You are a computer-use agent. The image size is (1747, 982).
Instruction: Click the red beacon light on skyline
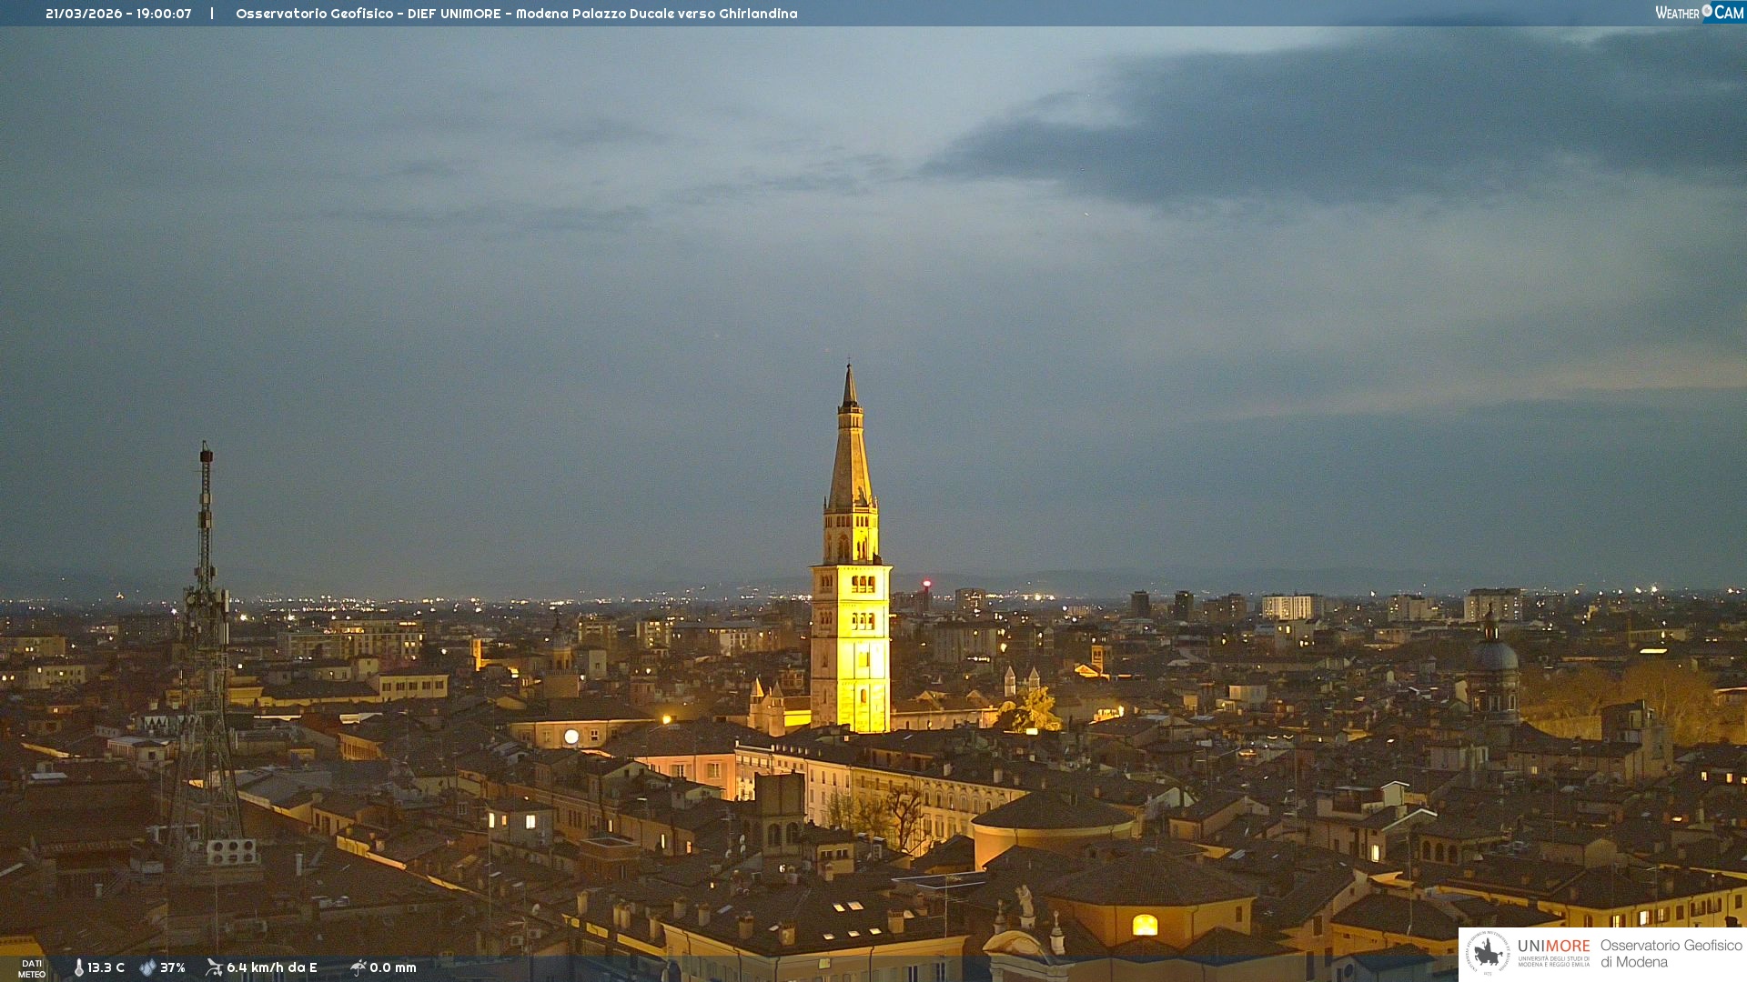click(x=927, y=584)
